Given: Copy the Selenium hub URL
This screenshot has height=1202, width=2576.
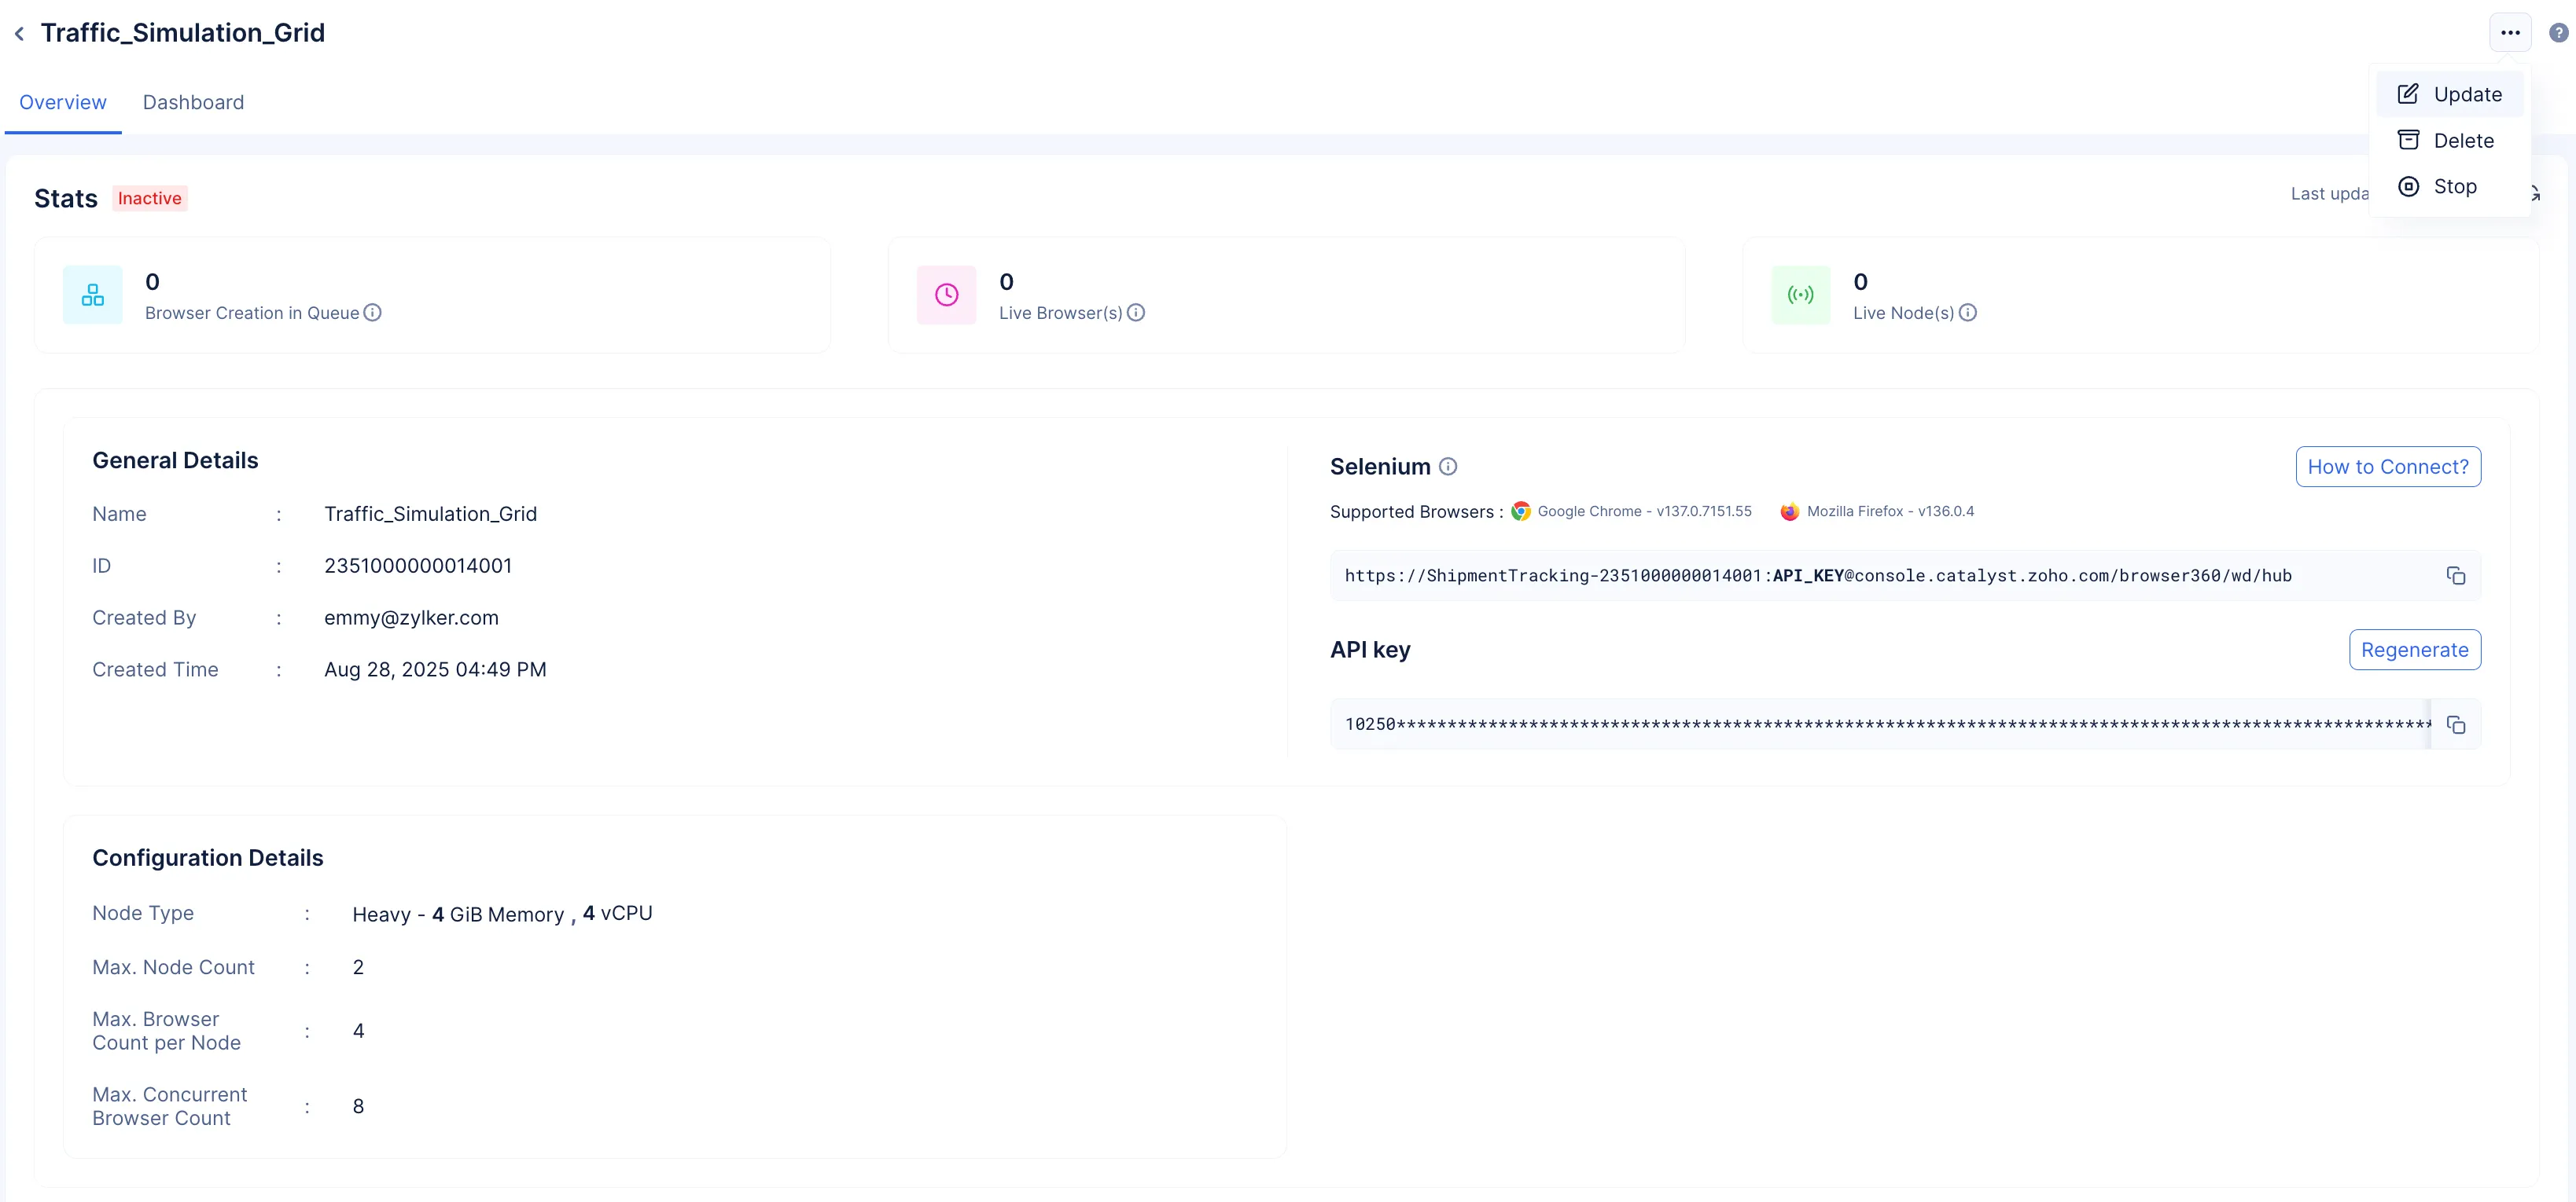Looking at the screenshot, I should pos(2455,576).
